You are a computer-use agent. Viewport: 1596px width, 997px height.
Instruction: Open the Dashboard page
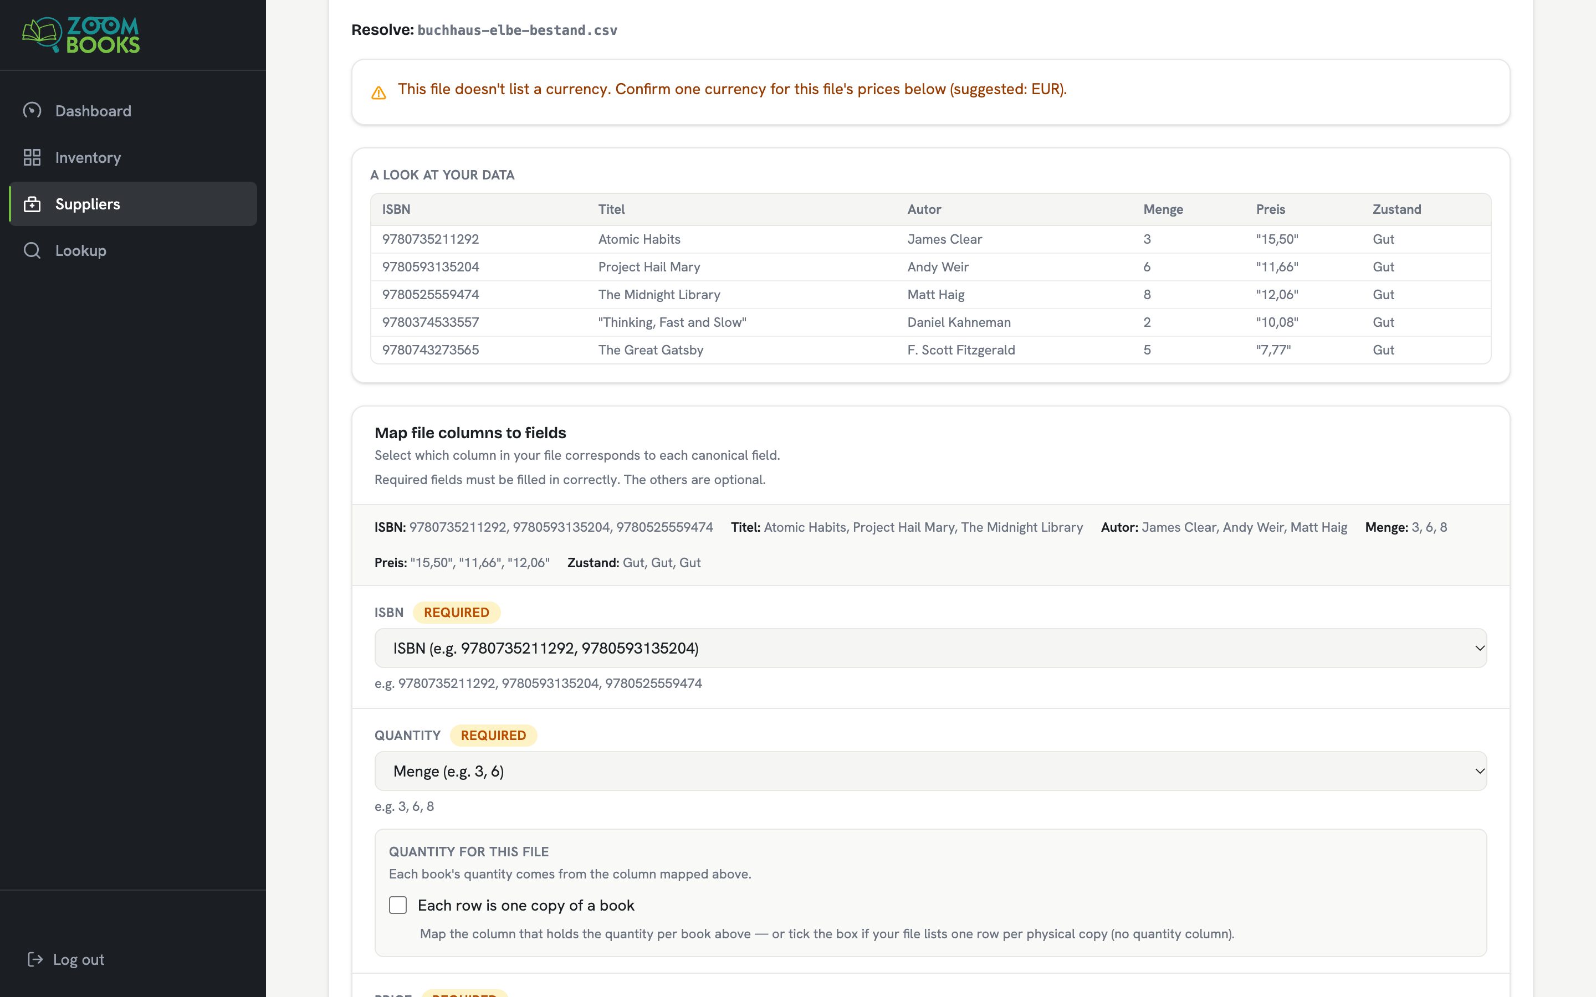[x=133, y=111]
